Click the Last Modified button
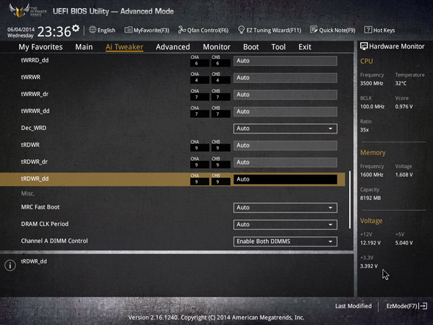Viewport: 433px width, 325px height. click(x=353, y=306)
